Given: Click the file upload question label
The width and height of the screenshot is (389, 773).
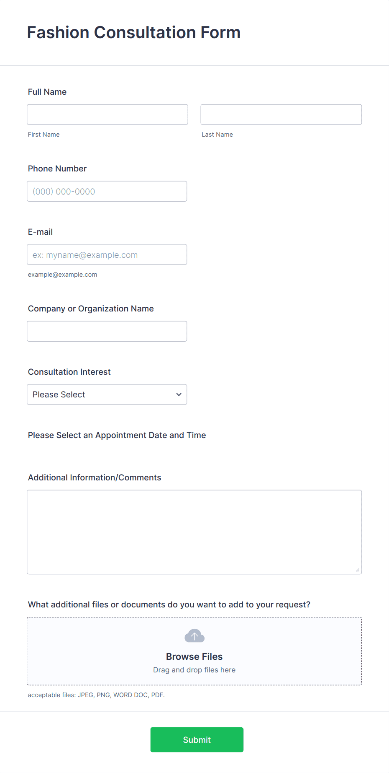Looking at the screenshot, I should coord(169,604).
